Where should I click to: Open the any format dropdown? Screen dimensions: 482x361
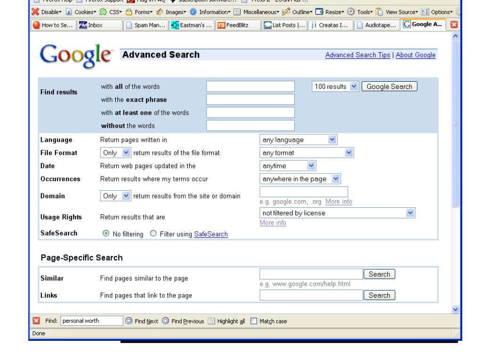point(306,153)
